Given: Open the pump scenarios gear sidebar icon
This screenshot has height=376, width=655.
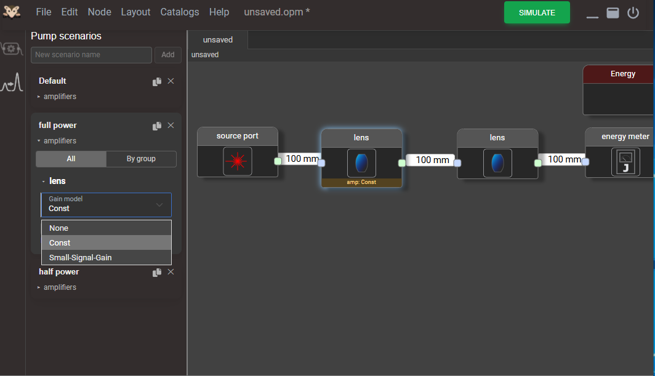Looking at the screenshot, I should point(12,49).
